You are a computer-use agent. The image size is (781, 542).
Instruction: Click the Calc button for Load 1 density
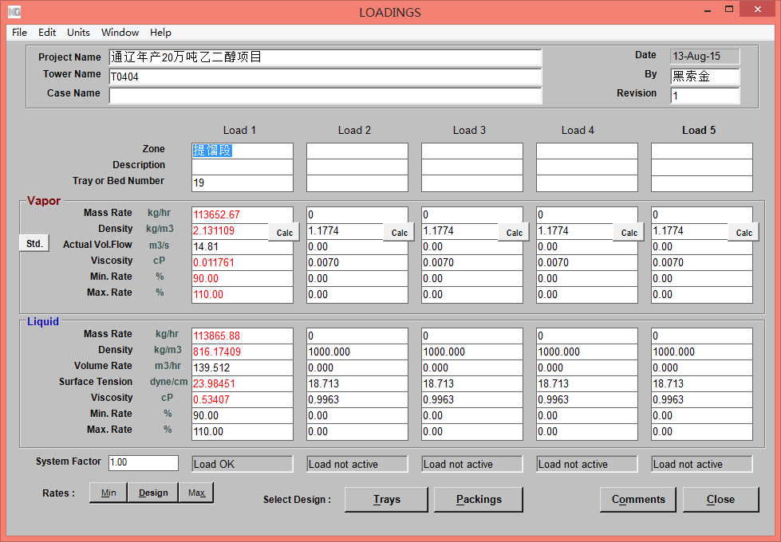(x=285, y=233)
